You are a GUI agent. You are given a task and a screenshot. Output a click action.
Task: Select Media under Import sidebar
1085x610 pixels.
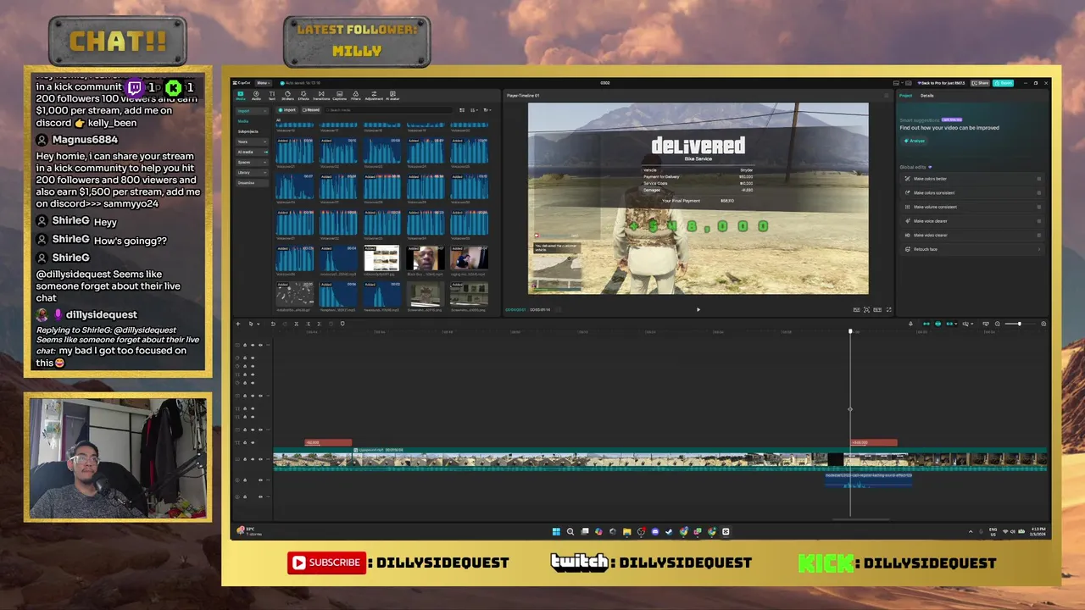pyautogui.click(x=243, y=121)
